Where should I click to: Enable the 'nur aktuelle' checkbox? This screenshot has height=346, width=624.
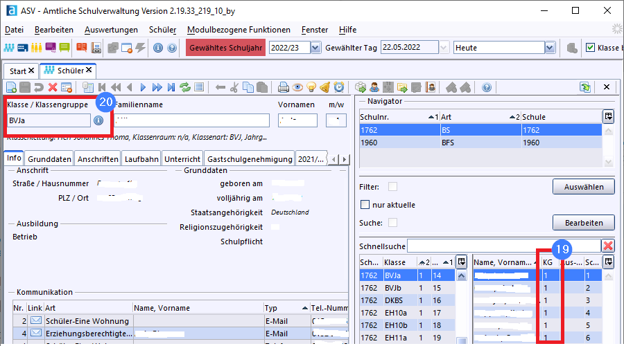[x=365, y=205]
